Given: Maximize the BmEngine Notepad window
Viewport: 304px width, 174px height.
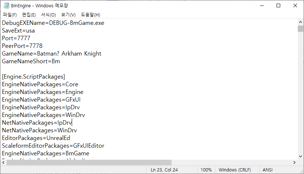Looking at the screenshot, I should click(278, 5).
